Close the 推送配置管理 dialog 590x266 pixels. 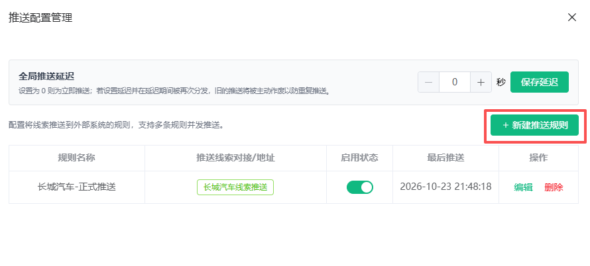click(x=572, y=17)
